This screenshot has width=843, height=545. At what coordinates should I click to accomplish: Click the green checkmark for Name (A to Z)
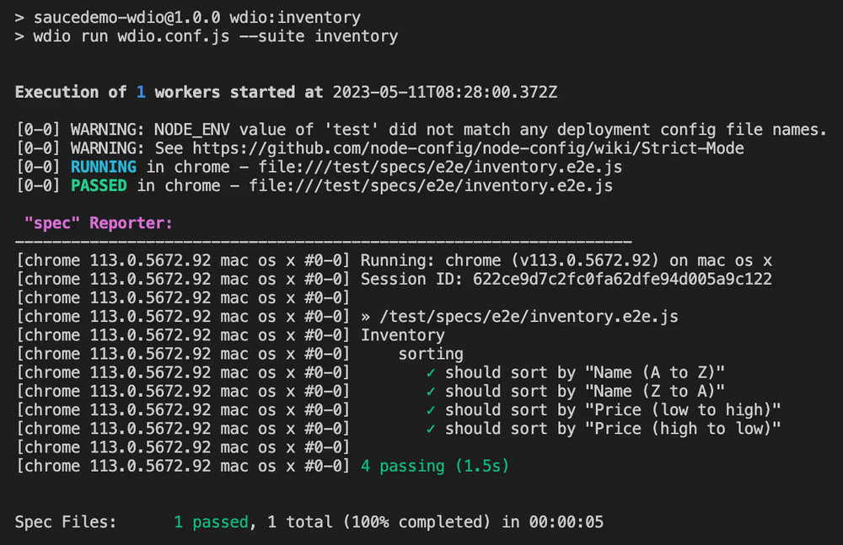point(431,372)
